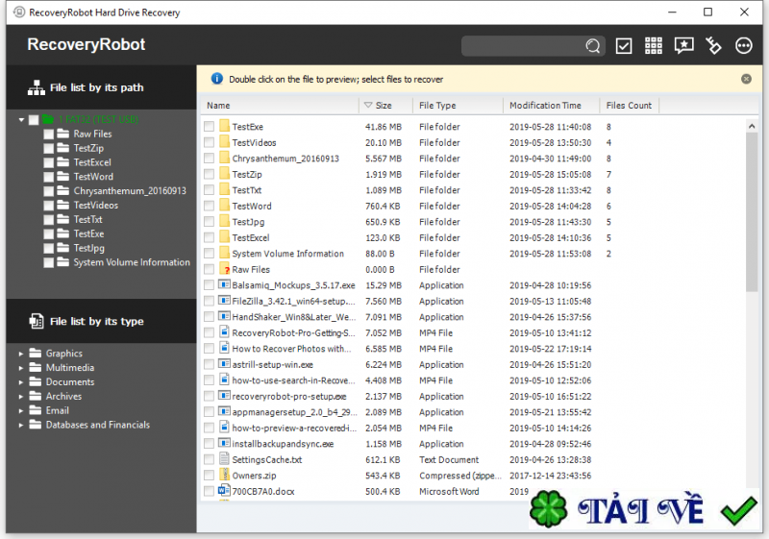Click the Raw Files question-mark folder icon
The image size is (769, 539).
click(x=225, y=270)
